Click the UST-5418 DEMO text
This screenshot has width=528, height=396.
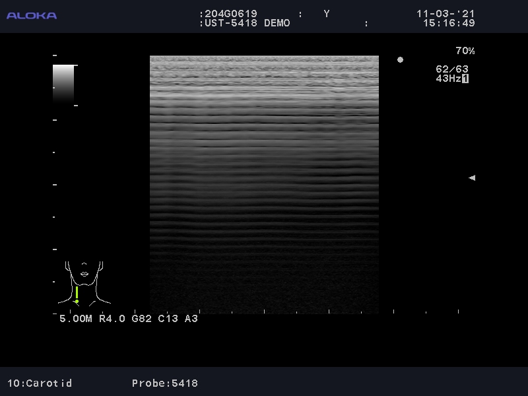point(244,23)
